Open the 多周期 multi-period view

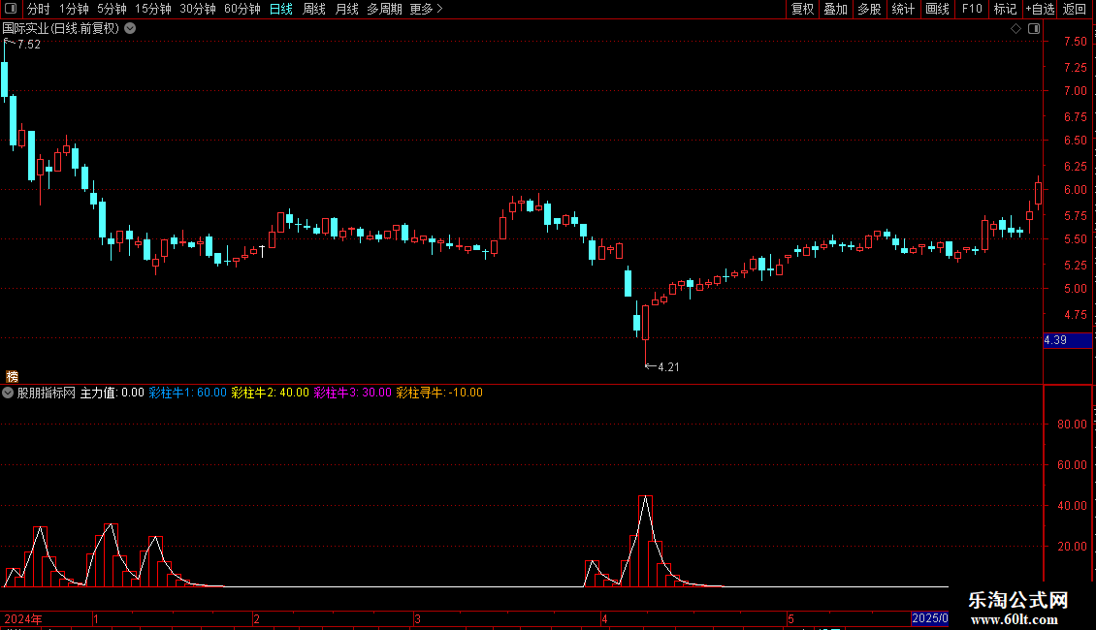(384, 9)
